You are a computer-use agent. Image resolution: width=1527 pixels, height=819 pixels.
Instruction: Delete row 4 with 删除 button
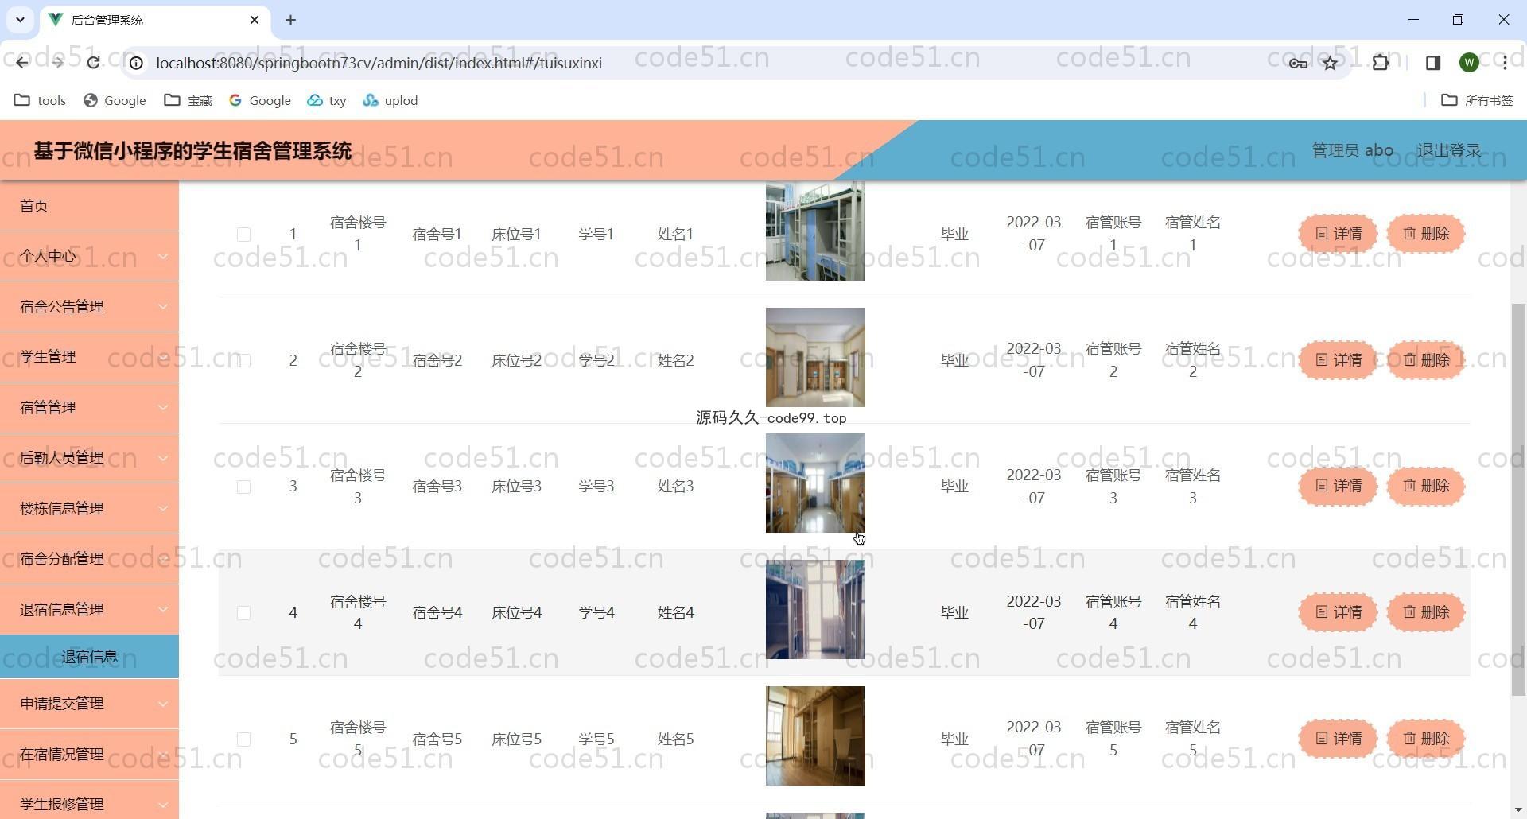tap(1426, 612)
